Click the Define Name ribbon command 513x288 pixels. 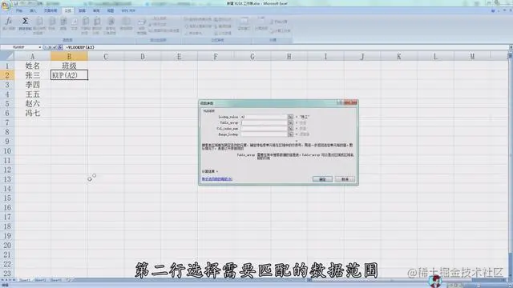[158, 18]
